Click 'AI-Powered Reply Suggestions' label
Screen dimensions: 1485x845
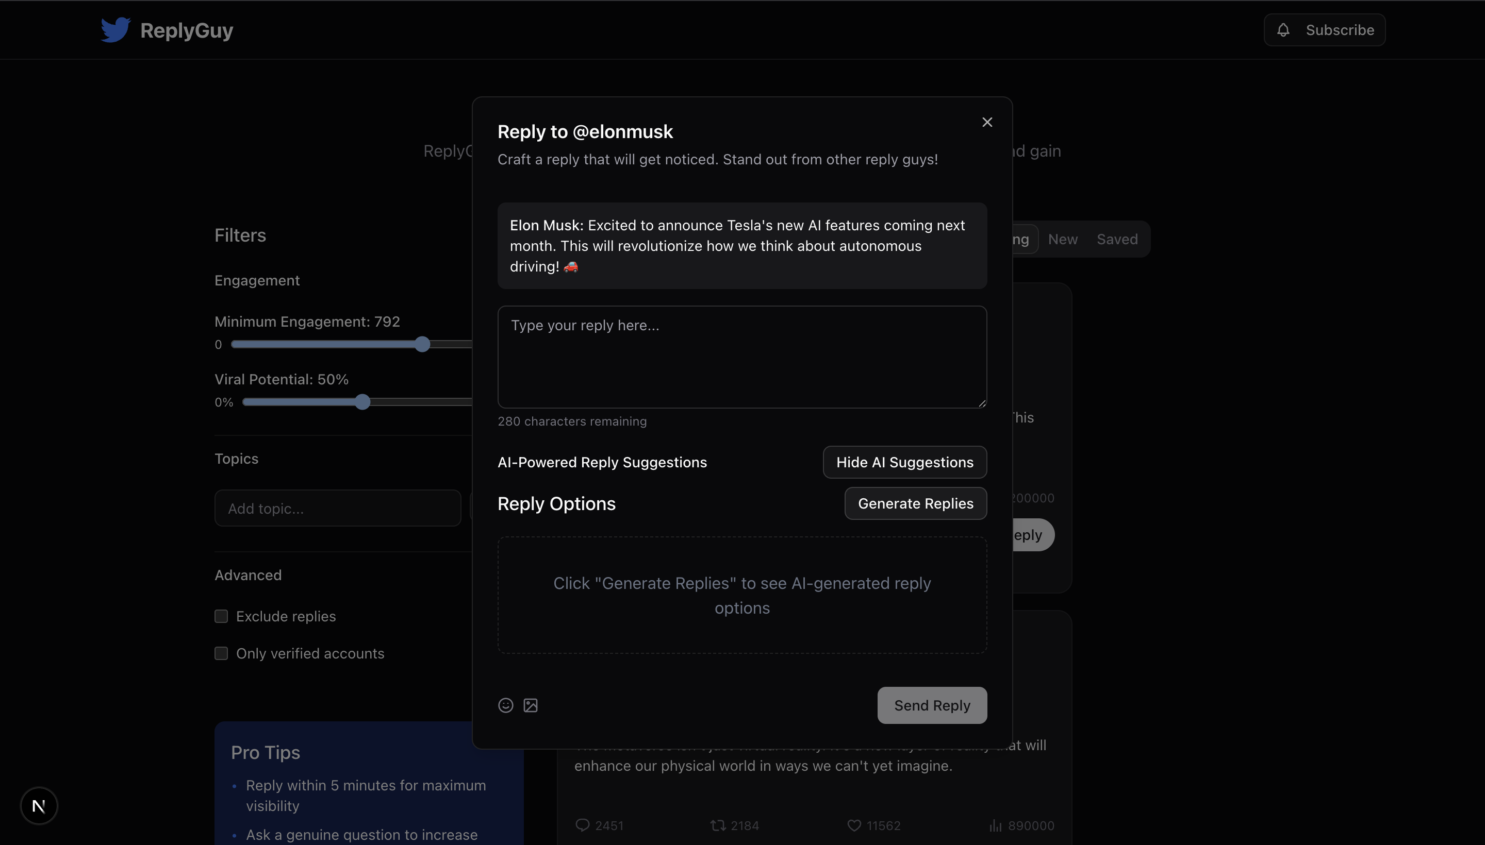[602, 462]
